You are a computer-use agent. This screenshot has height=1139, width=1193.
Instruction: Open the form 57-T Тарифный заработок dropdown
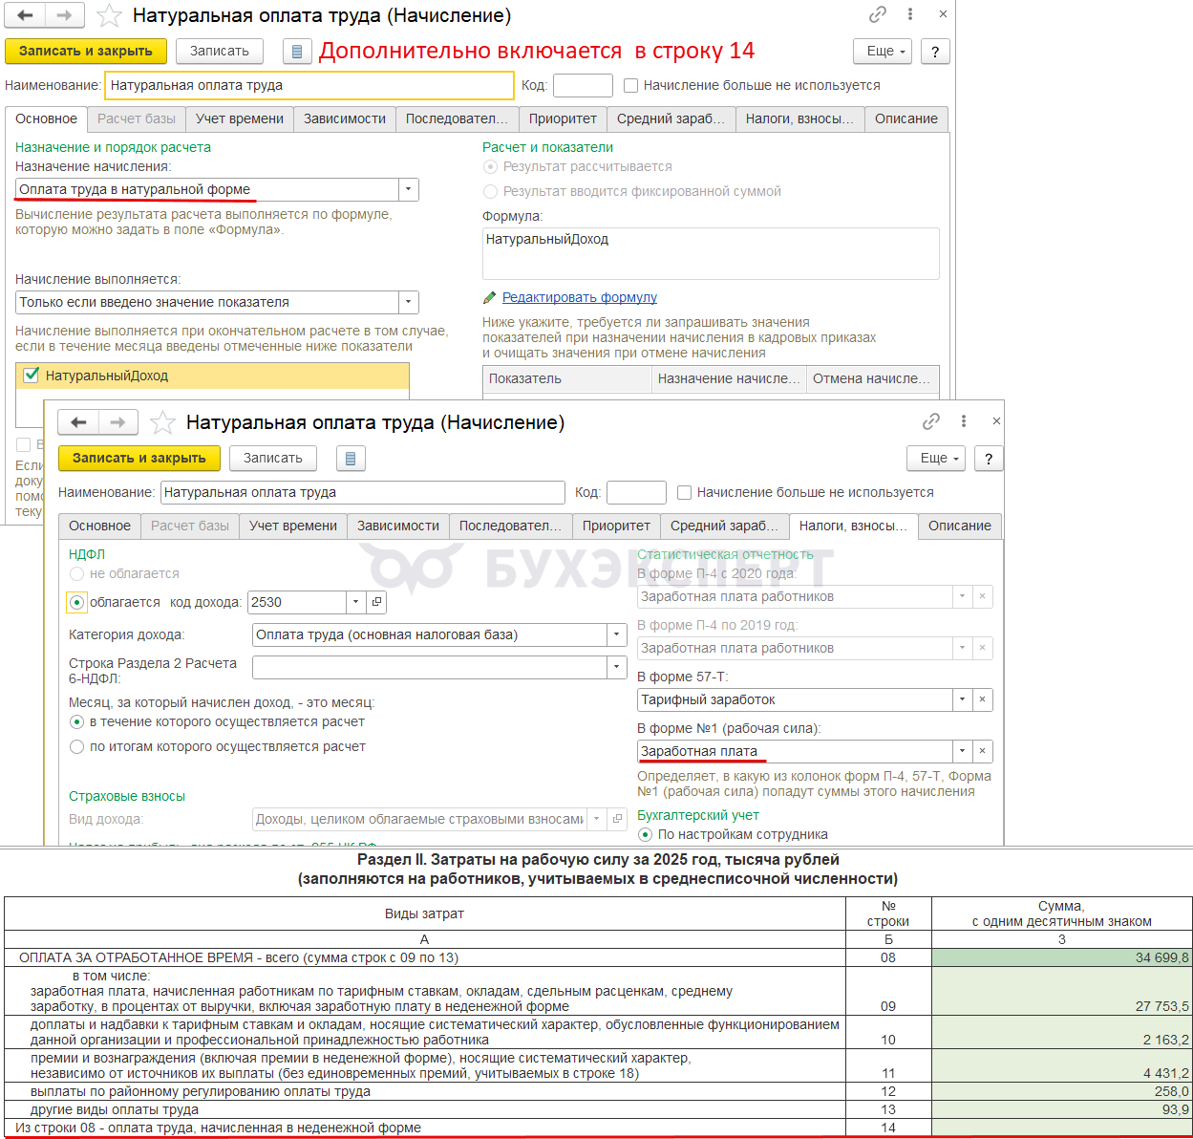[962, 699]
